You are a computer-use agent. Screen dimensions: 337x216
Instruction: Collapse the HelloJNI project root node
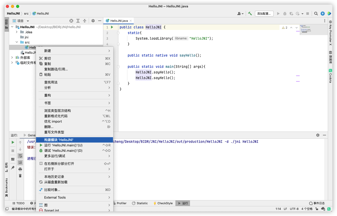point(12,27)
